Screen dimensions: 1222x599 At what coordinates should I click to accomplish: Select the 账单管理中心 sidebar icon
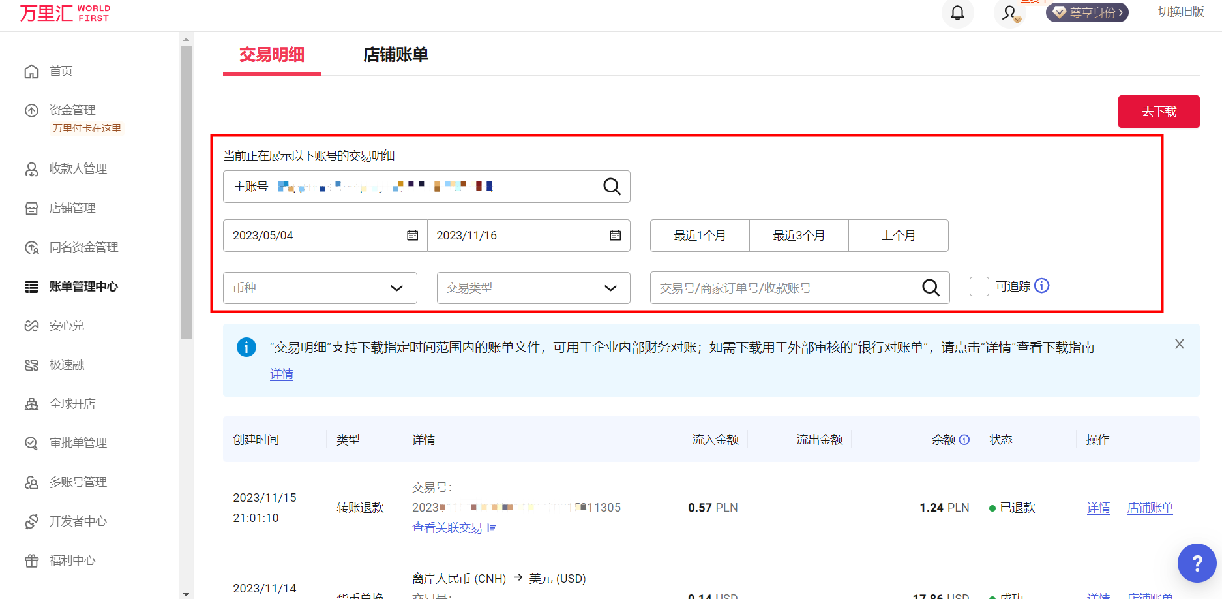[31, 286]
